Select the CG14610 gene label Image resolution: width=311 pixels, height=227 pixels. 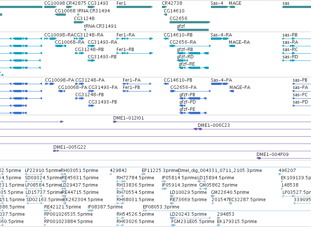click(x=174, y=11)
